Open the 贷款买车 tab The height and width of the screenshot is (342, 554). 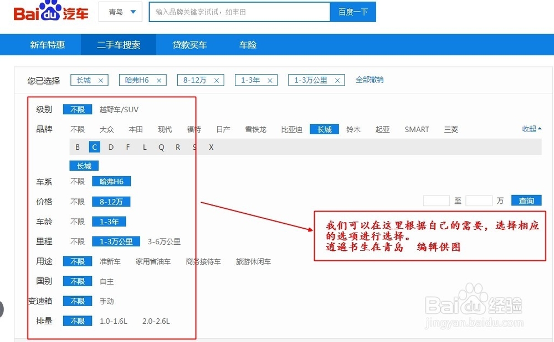pyautogui.click(x=189, y=45)
